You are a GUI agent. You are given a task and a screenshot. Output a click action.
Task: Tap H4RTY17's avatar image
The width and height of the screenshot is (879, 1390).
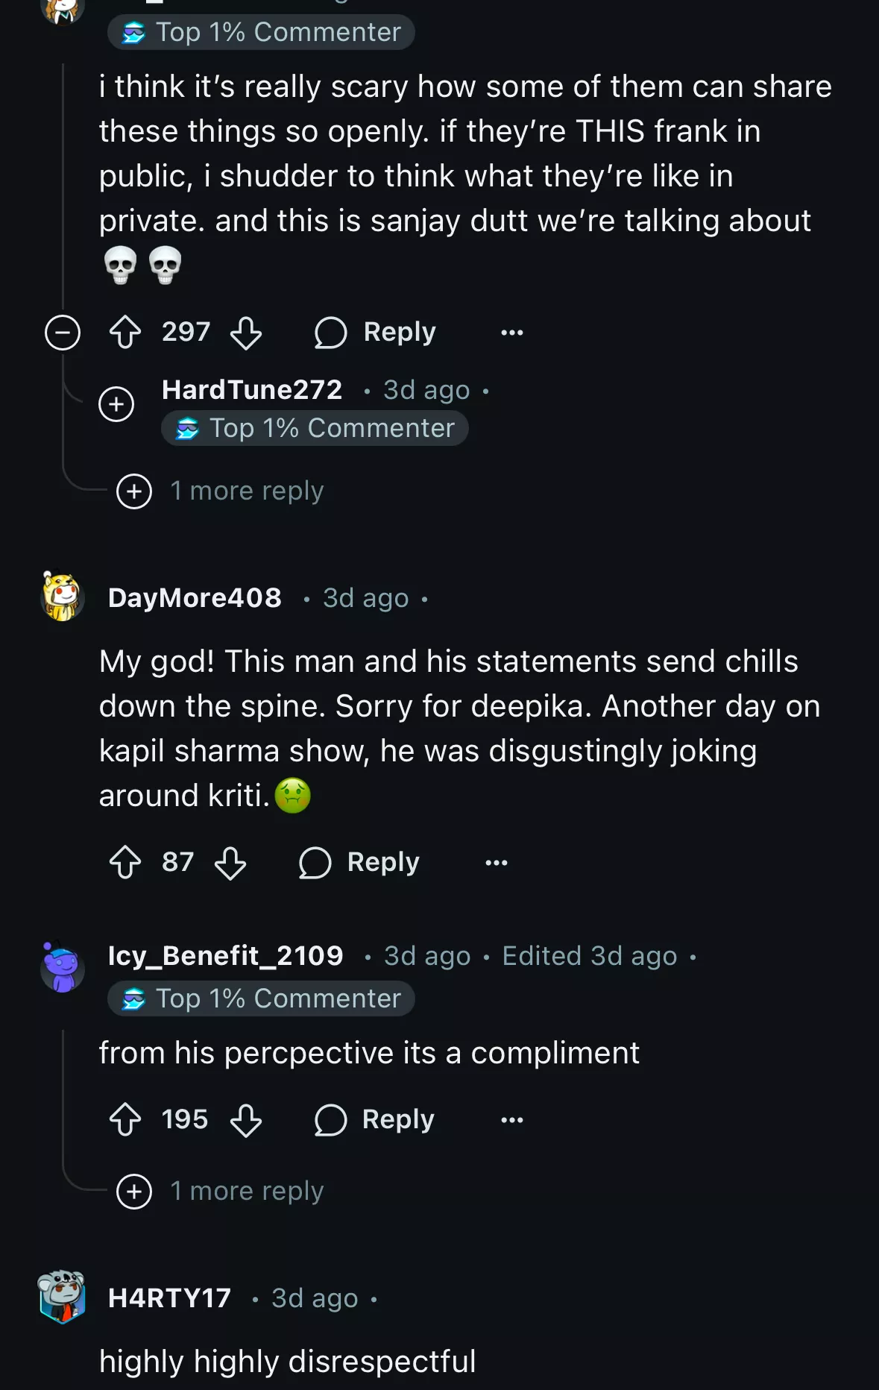(x=62, y=1297)
